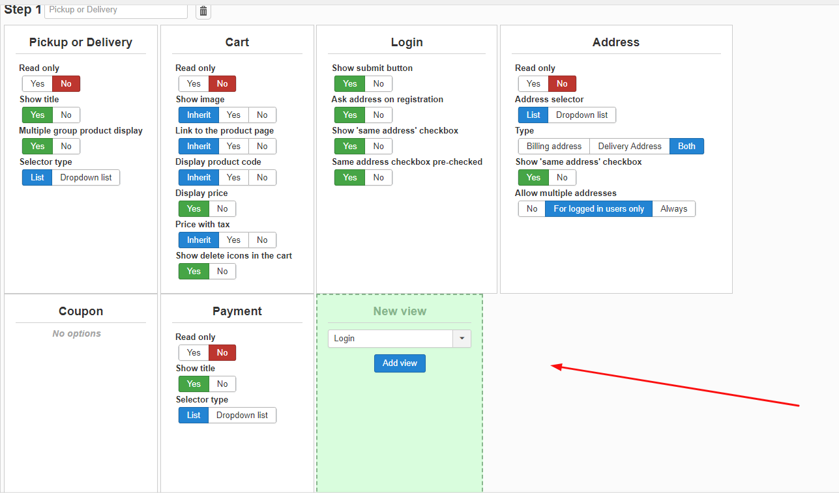Select Billing address type
839x493 pixels.
click(x=554, y=146)
